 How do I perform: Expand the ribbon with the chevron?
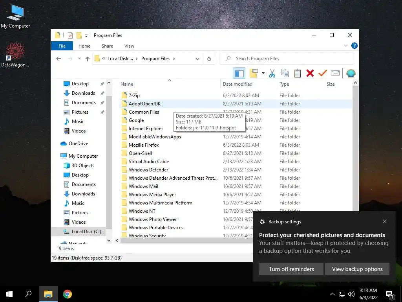point(345,46)
